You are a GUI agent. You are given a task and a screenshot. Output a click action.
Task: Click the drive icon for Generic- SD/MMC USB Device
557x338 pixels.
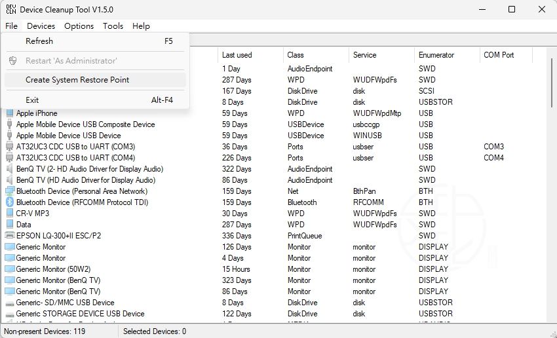click(x=9, y=303)
